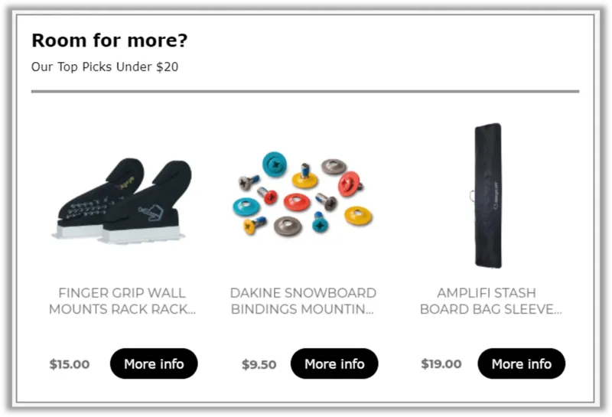Screen dimensions: 612x417
Task: Click the Our Top Picks Under $20 subtitle
Action: [105, 67]
